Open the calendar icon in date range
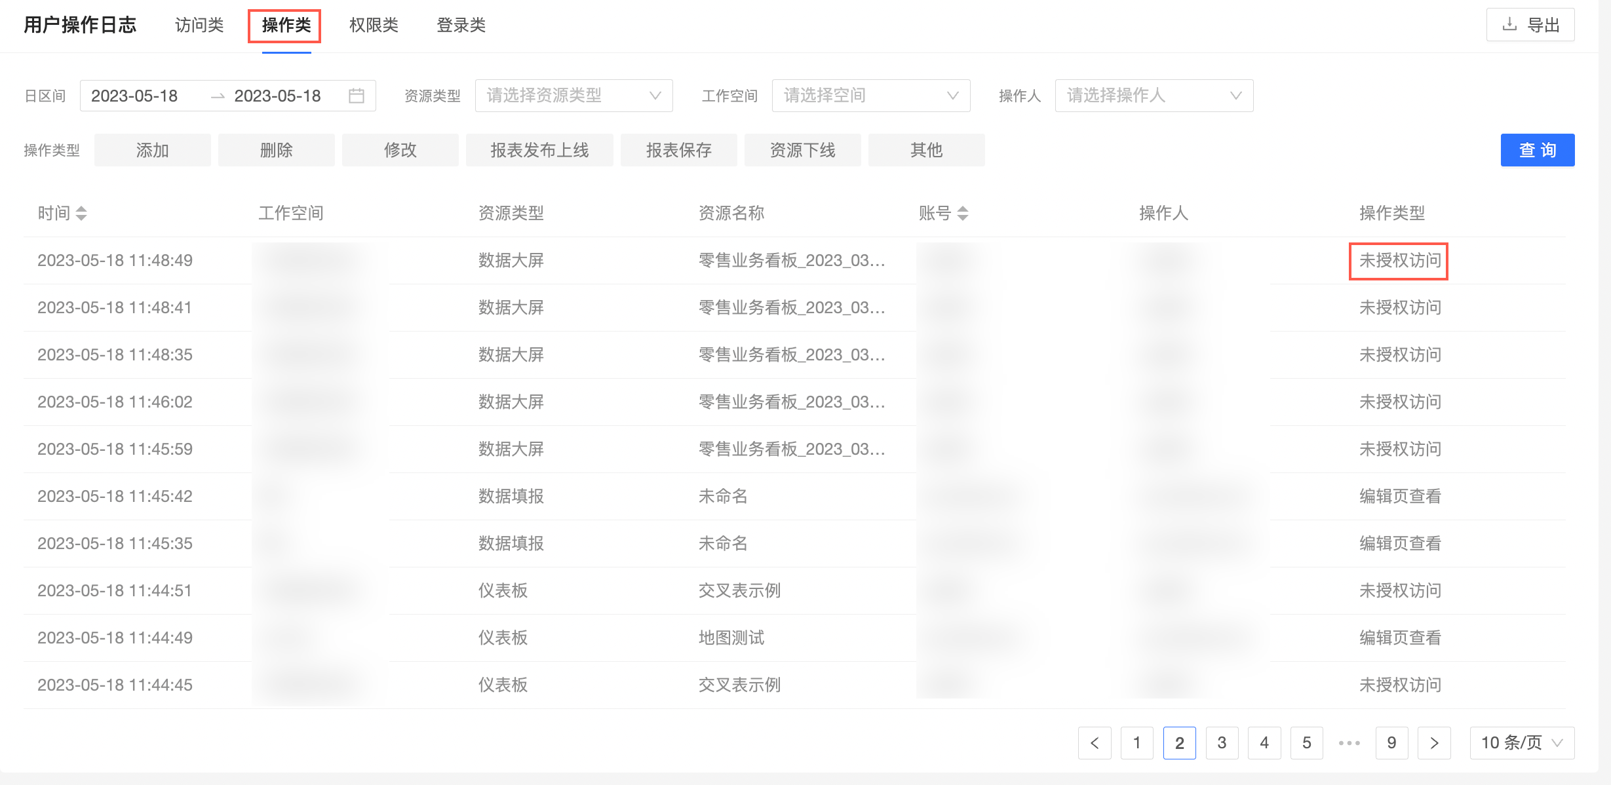Screen dimensions: 1611x785 pyautogui.click(x=357, y=96)
